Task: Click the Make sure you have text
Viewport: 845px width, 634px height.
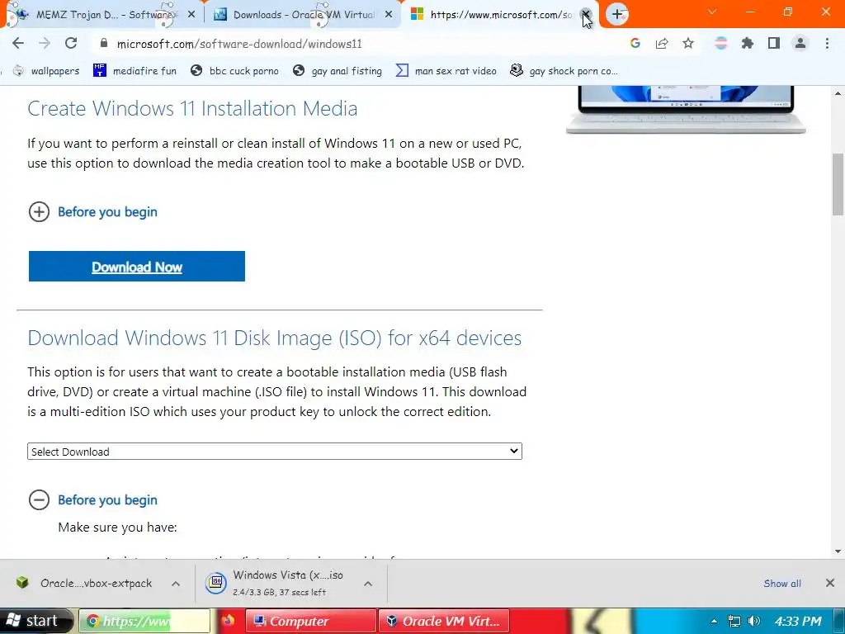Action: [x=117, y=528]
